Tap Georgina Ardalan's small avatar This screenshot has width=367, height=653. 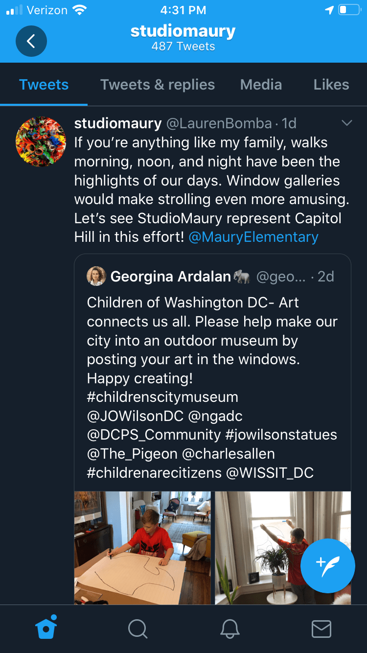(x=96, y=277)
